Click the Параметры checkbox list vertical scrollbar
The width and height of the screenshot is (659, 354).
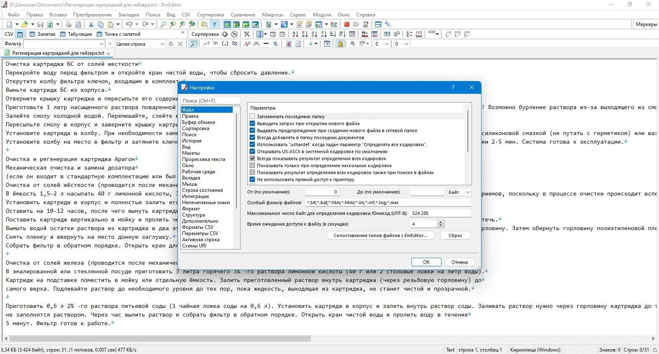coord(468,131)
